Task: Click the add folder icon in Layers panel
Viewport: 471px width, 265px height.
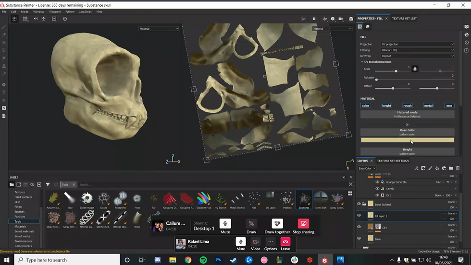Action: [x=451, y=168]
